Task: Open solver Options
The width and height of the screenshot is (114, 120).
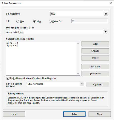Action: tap(98, 85)
